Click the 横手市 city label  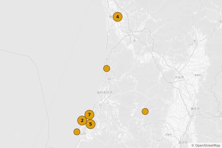[x=195, y=109]
